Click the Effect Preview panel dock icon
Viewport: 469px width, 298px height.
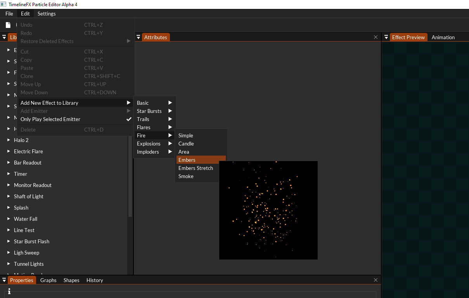[x=386, y=37]
